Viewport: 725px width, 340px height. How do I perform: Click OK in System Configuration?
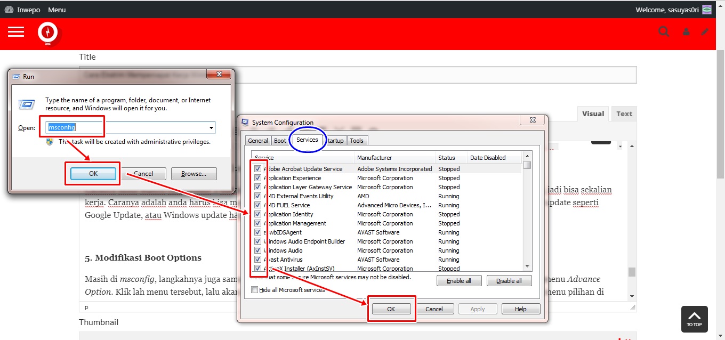coord(391,309)
